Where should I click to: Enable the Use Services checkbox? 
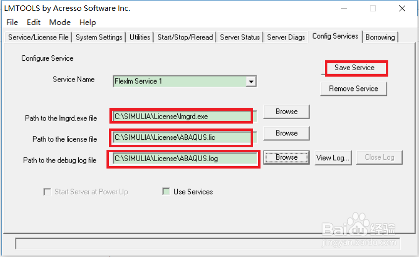(166, 191)
